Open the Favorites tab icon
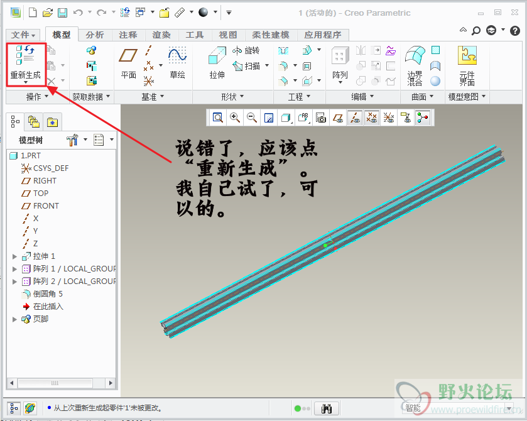Image resolution: width=527 pixels, height=421 pixels. click(52, 123)
